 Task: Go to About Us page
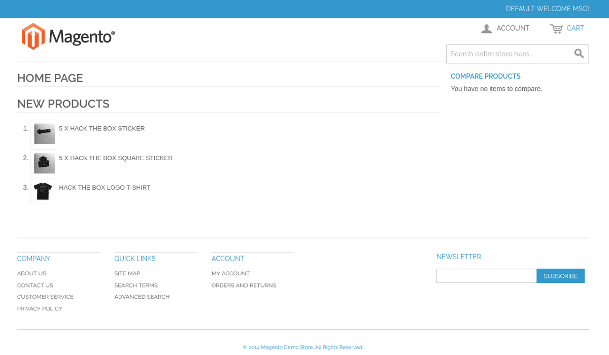click(x=31, y=273)
